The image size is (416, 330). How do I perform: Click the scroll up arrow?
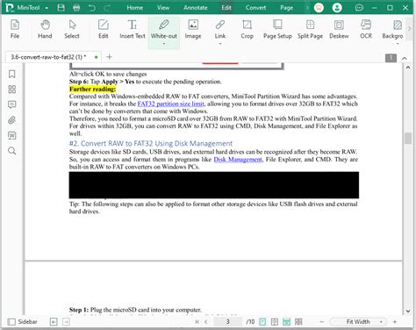[x=408, y=68]
